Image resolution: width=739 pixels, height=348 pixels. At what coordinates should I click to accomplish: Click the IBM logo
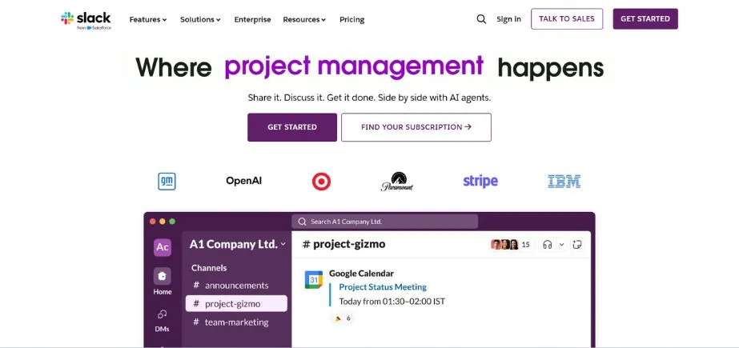click(564, 182)
